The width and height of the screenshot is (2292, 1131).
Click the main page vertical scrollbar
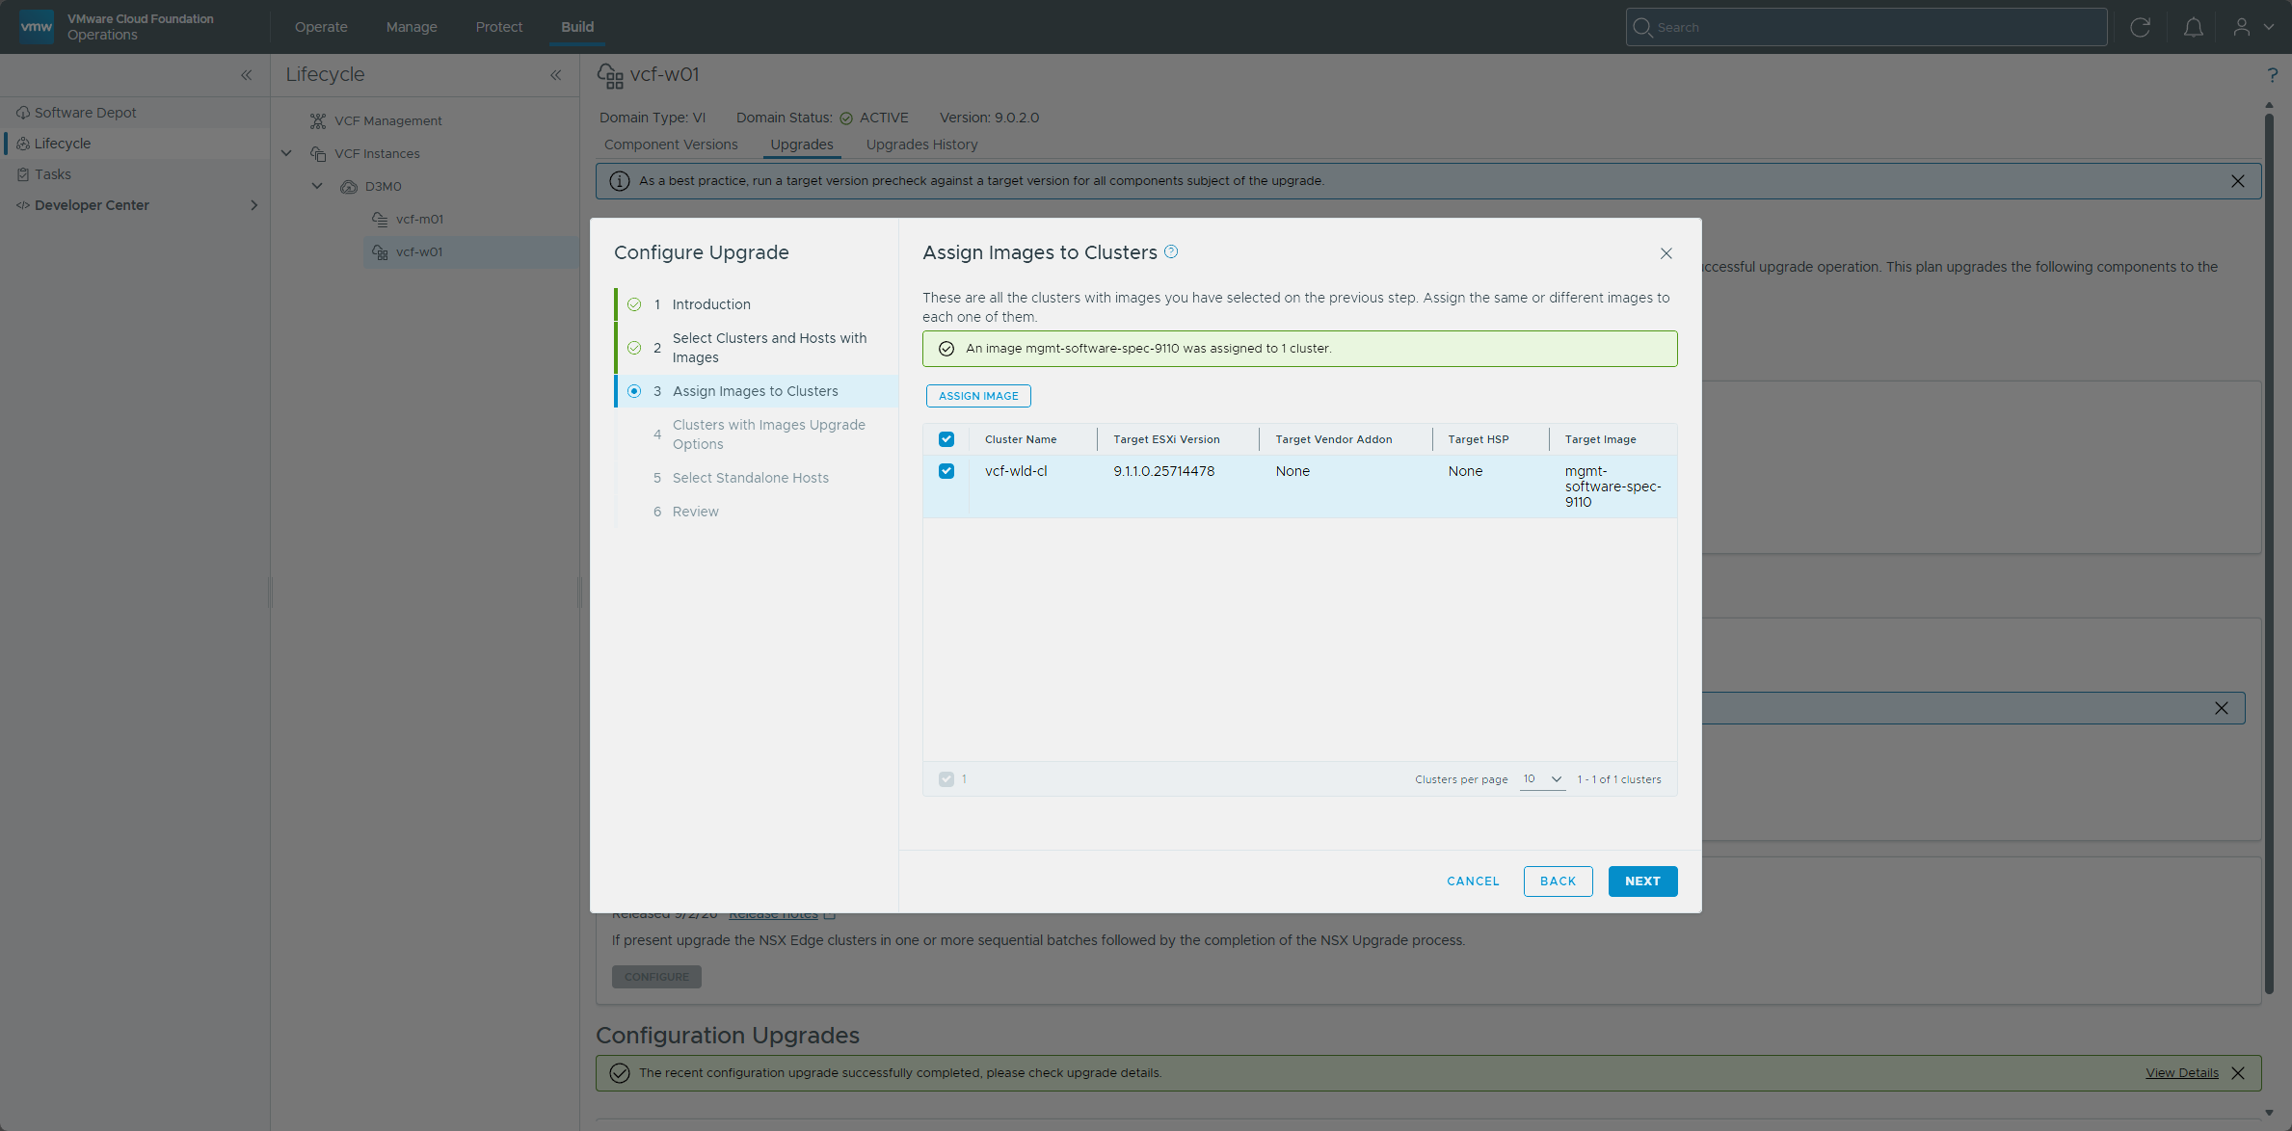[2269, 554]
